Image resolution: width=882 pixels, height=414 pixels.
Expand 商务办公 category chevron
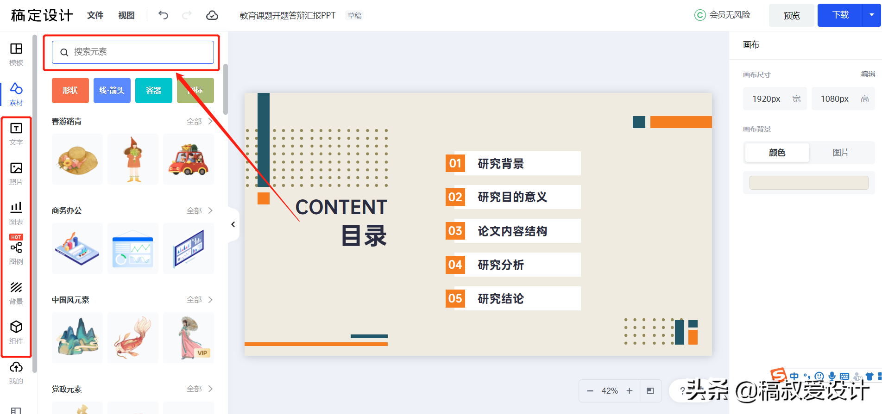pos(211,210)
